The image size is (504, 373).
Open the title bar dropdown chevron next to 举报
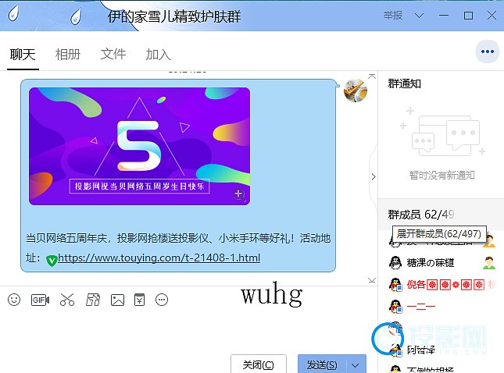tap(419, 16)
